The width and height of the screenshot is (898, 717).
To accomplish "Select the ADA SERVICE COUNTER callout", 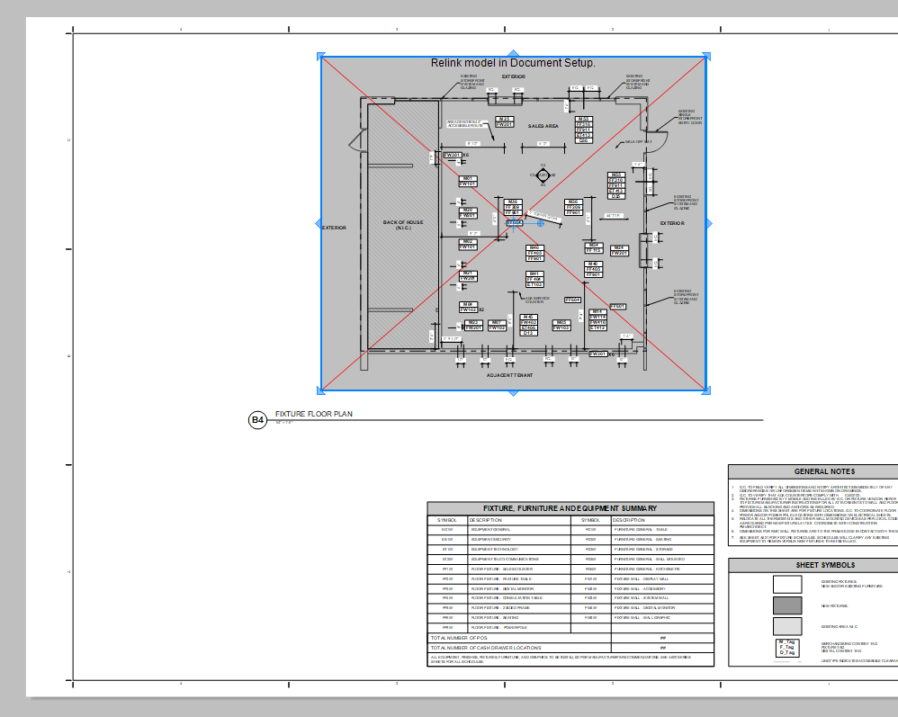I will point(536,300).
